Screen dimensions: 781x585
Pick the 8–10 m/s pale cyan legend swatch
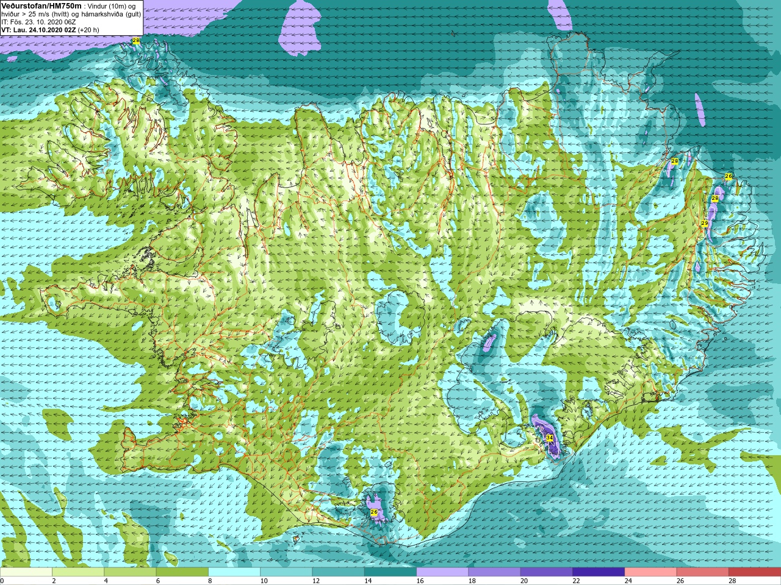[234, 572]
